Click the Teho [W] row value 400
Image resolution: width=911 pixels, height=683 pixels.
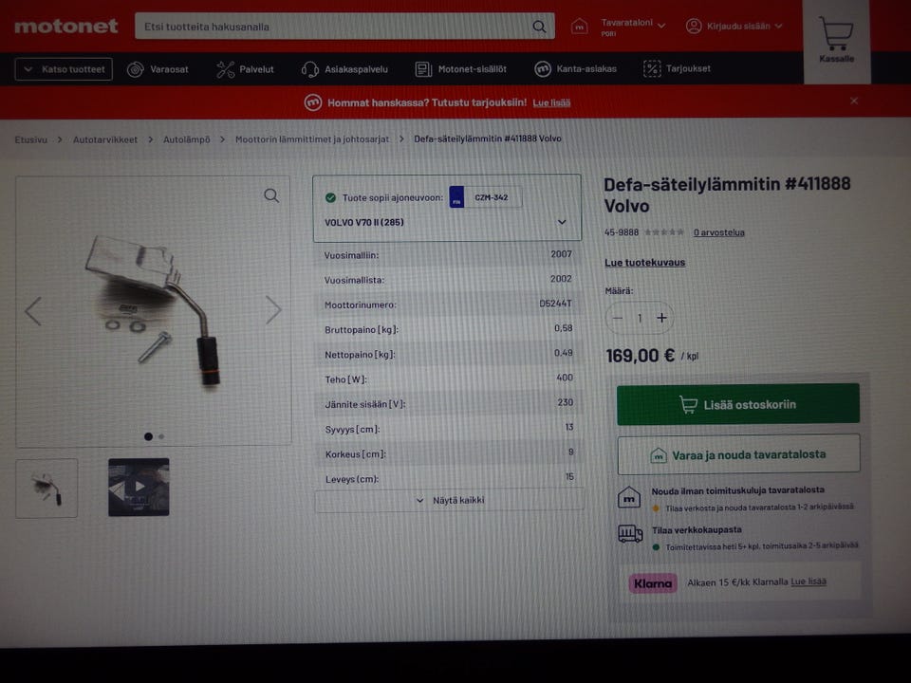pyautogui.click(x=564, y=378)
